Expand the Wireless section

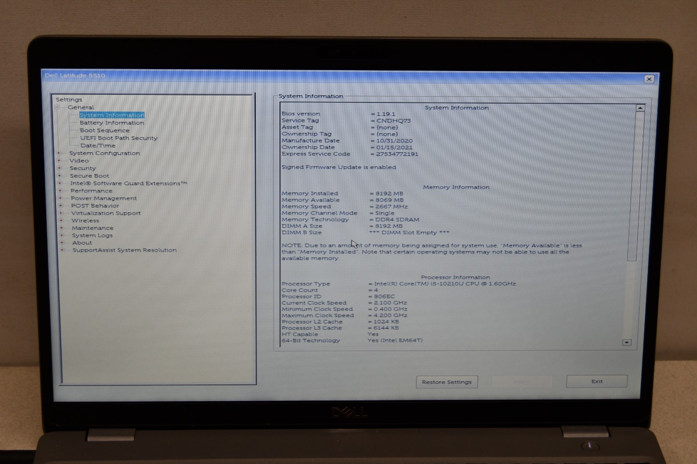(x=61, y=220)
